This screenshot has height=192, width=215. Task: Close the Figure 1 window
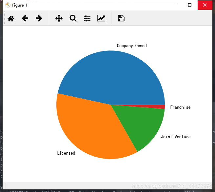[205, 5]
